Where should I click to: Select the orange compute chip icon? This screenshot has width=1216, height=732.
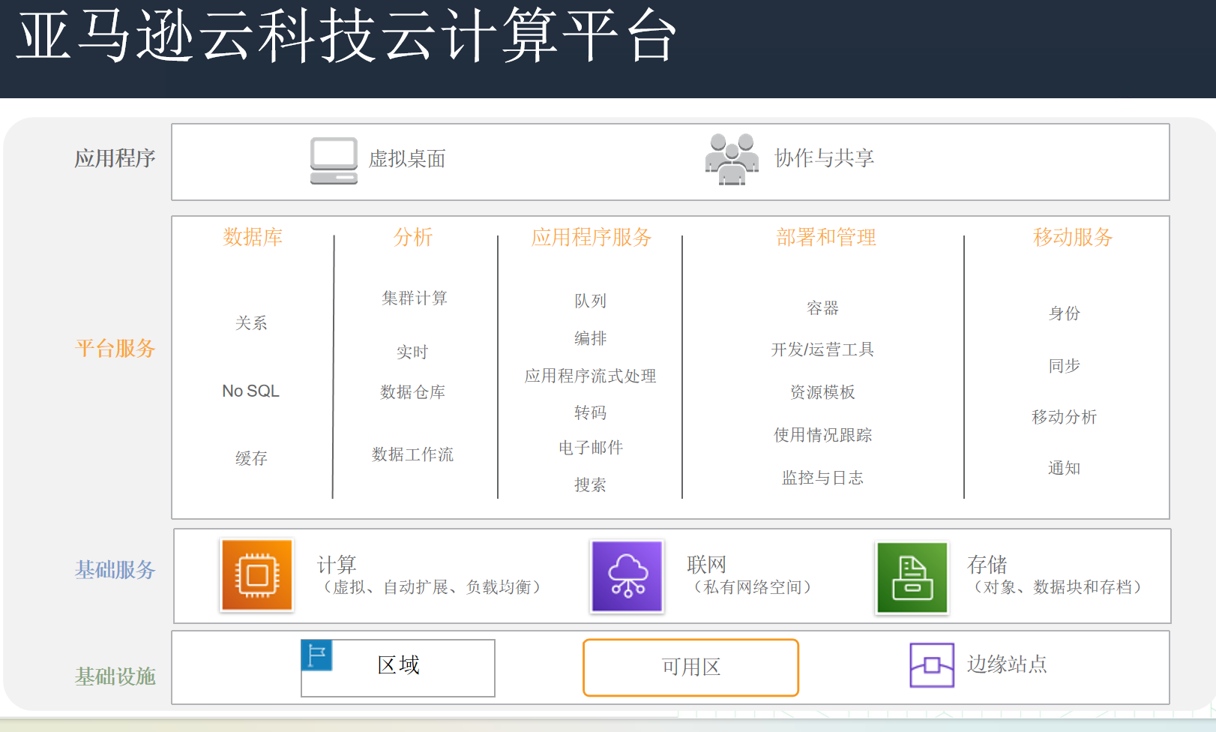(x=256, y=575)
